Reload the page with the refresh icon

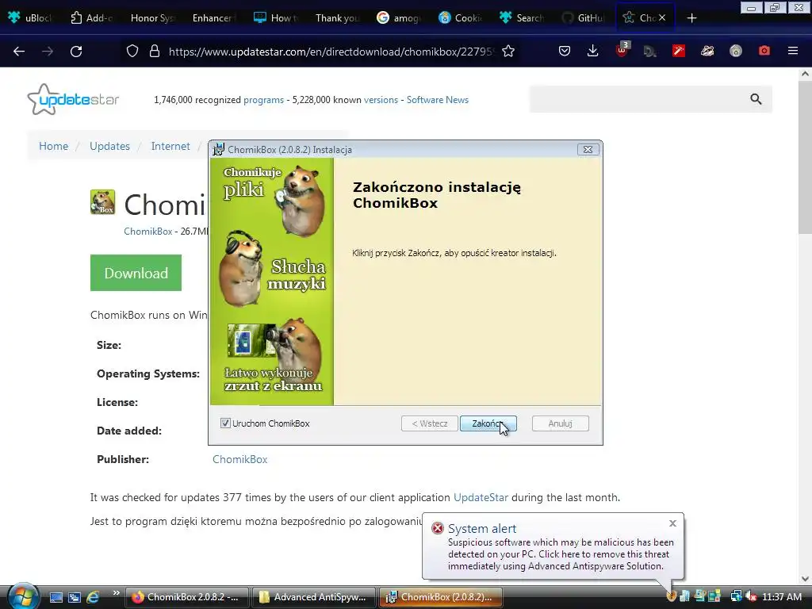(76, 52)
